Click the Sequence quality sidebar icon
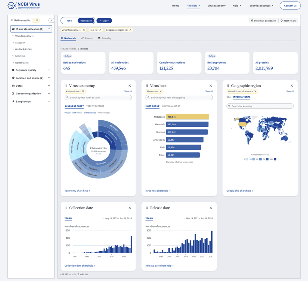The width and height of the screenshot is (308, 281). click(13, 70)
